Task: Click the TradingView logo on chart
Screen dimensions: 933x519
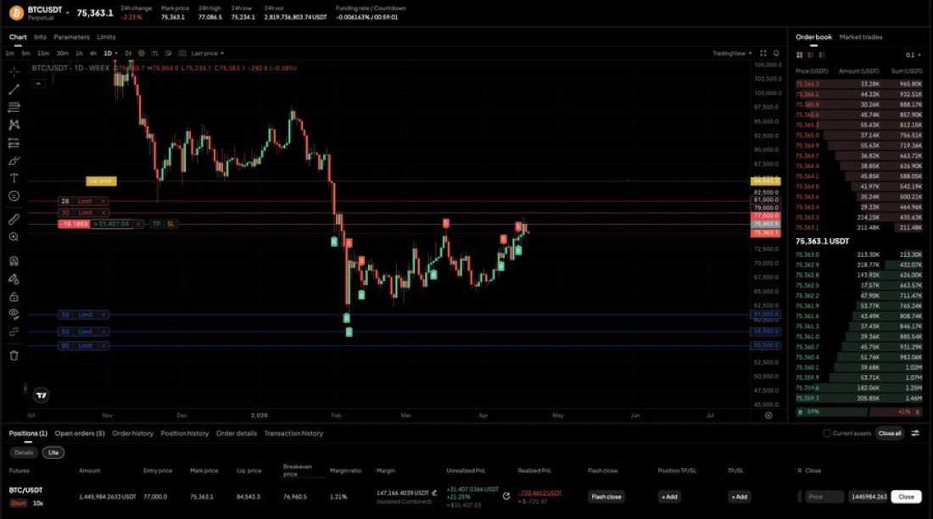Action: tap(41, 395)
